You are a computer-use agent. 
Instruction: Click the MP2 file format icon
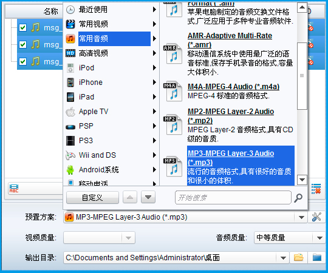tap(173, 125)
